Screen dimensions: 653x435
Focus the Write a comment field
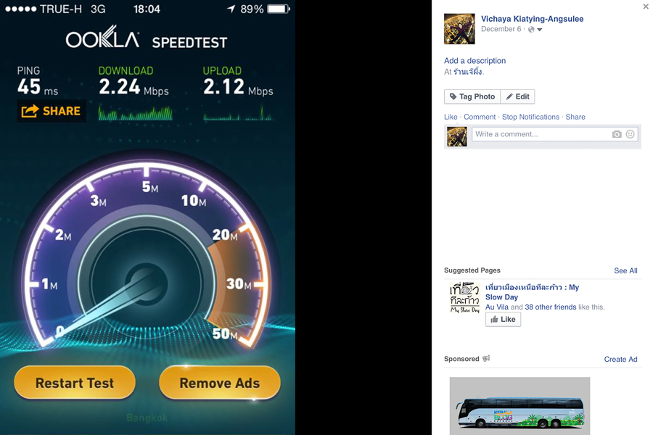click(x=541, y=134)
